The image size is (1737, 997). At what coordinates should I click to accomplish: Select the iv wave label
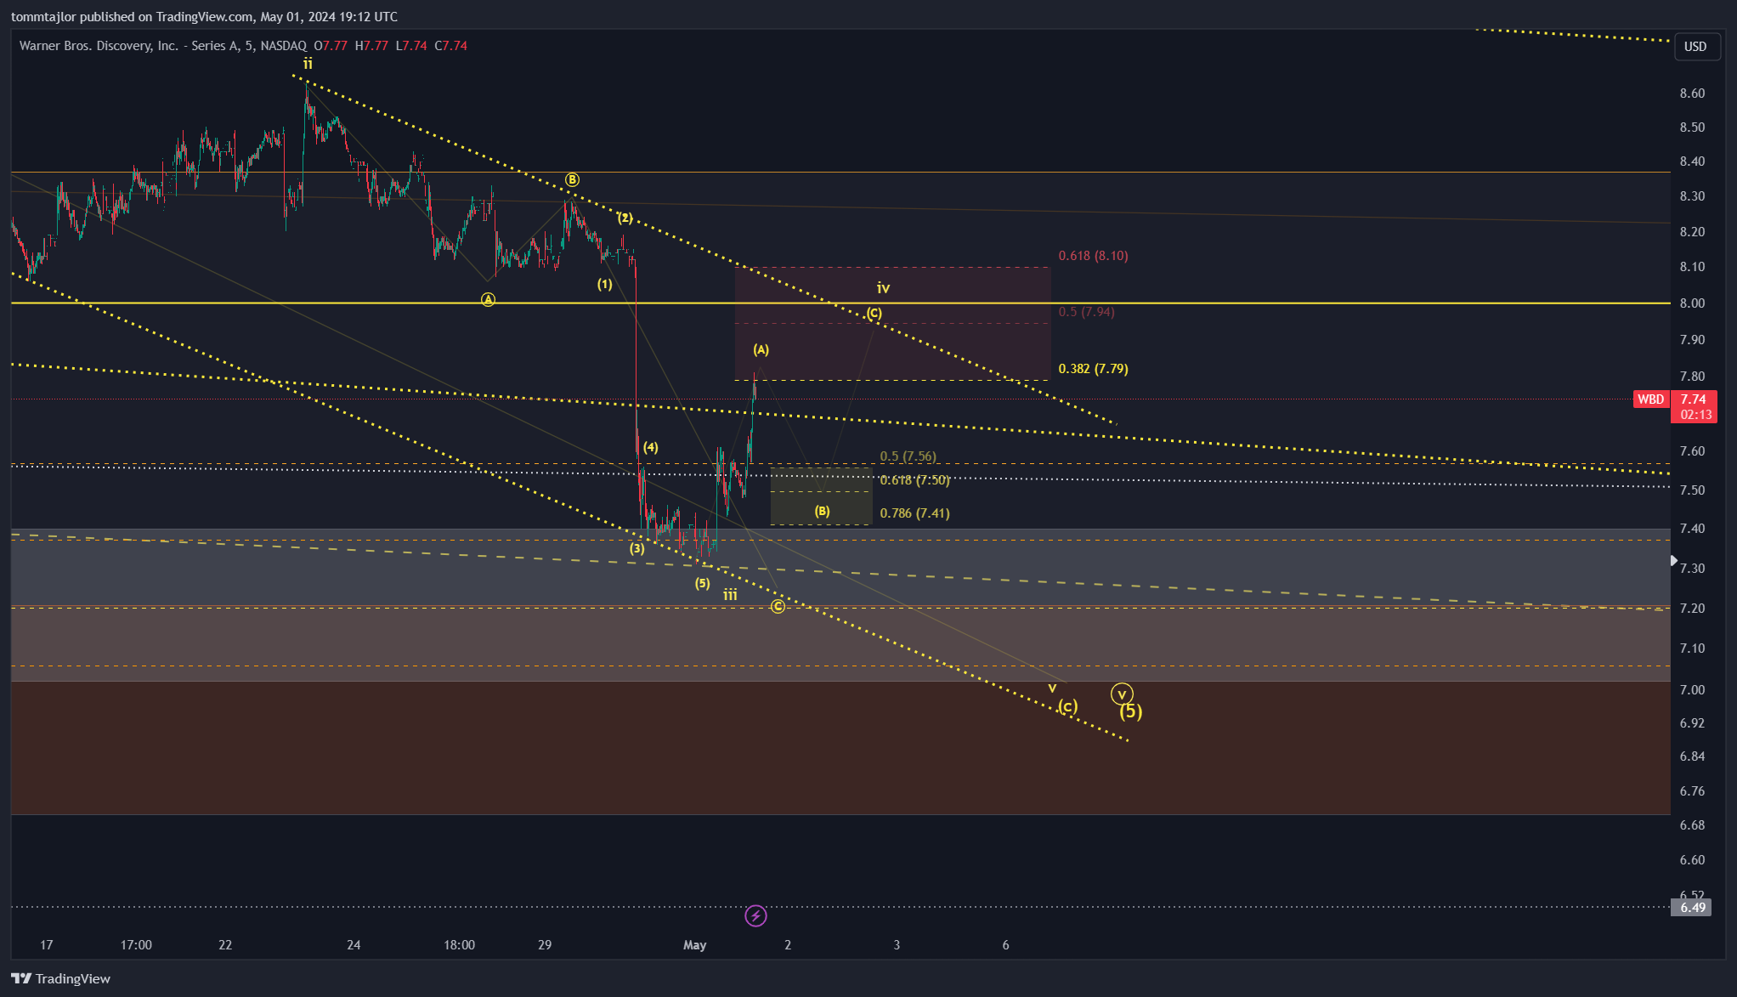(x=883, y=288)
